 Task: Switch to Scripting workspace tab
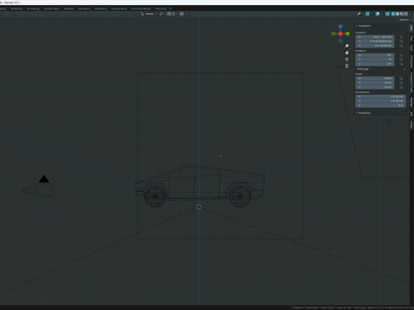point(160,9)
